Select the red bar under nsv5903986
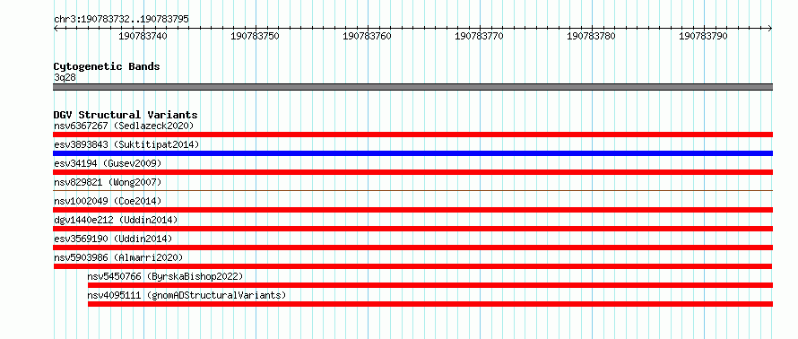Screen dimensions: 798x339 pos(412,266)
